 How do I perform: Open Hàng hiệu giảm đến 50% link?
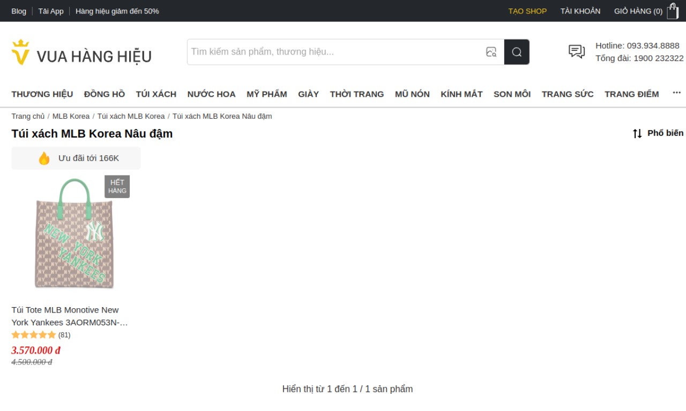click(117, 11)
